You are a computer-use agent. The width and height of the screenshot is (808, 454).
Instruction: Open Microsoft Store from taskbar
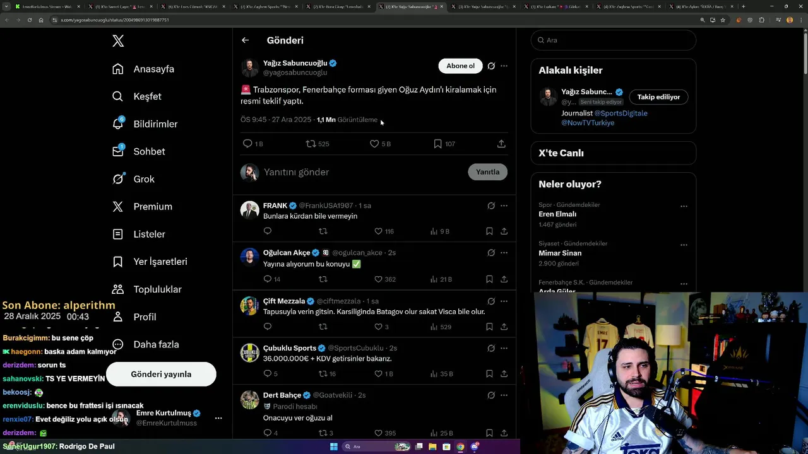click(446, 446)
